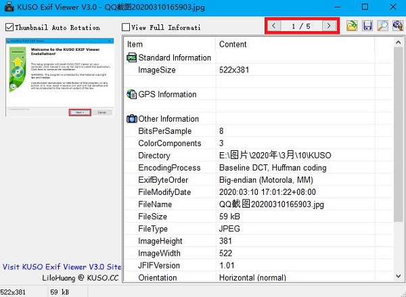The height and width of the screenshot is (297, 406).
Task: Click the Other Information camera icon
Action: (131, 118)
